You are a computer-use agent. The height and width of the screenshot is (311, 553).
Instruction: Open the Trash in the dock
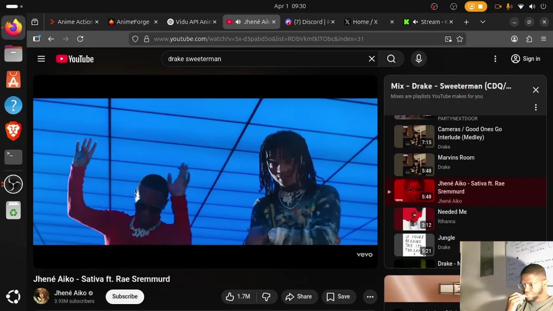13,211
